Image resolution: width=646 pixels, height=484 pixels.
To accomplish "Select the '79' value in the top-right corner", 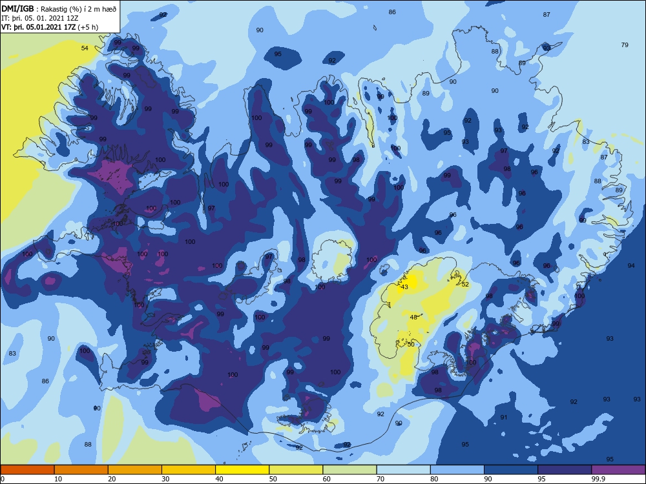I will pos(625,45).
